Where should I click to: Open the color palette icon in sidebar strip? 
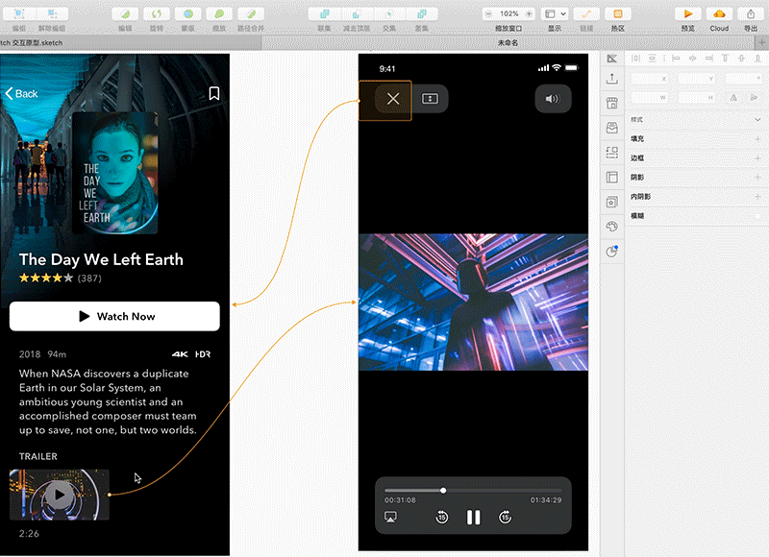click(x=611, y=227)
